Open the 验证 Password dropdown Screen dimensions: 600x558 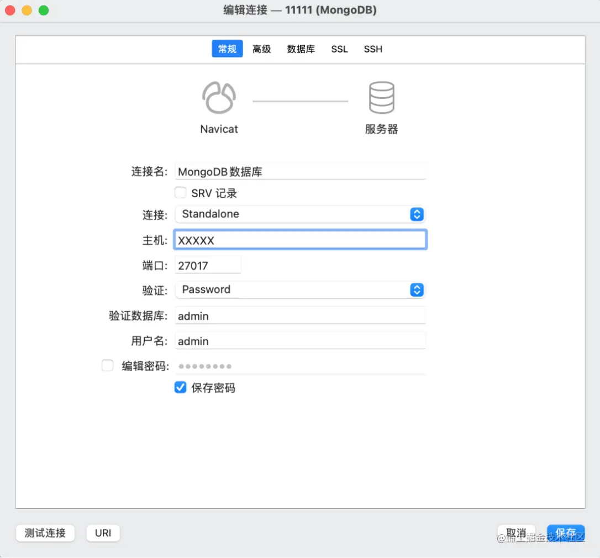coord(300,289)
